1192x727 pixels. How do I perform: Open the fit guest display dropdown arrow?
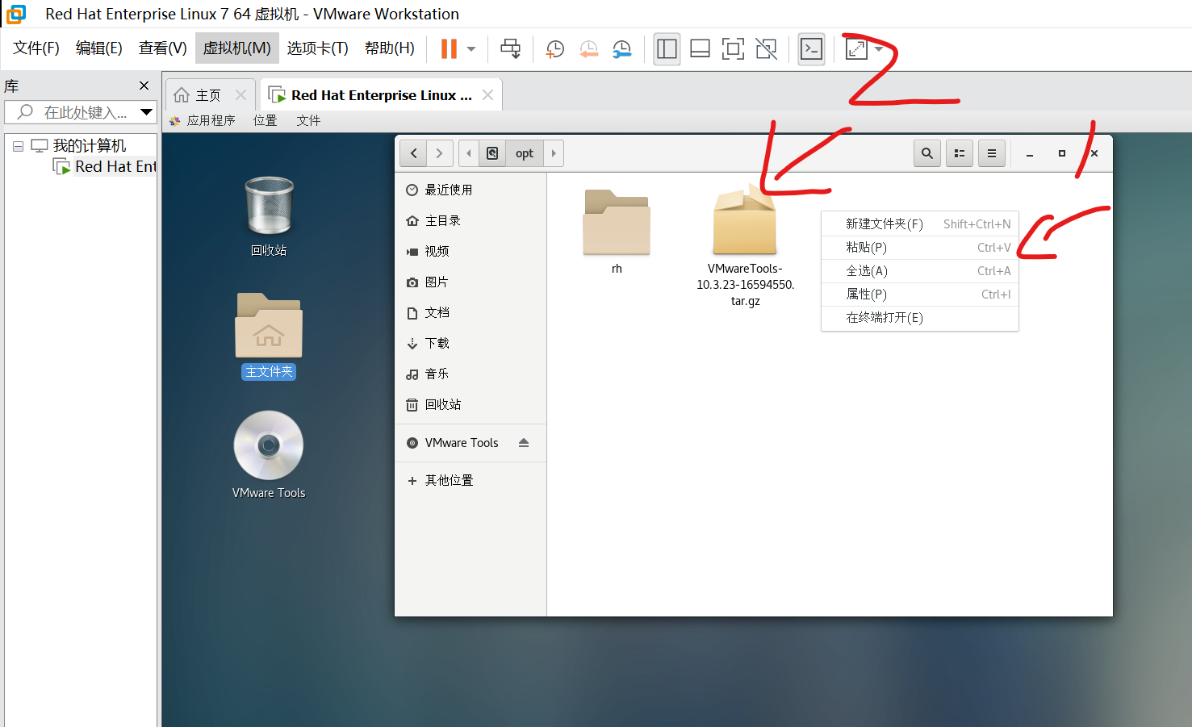pyautogui.click(x=880, y=49)
